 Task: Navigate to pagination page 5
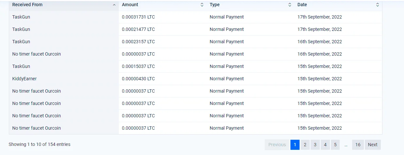point(335,145)
